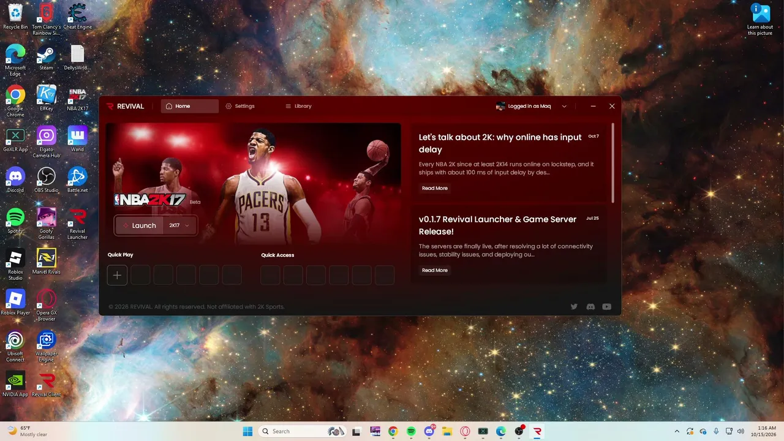784x441 pixels.
Task: Switch to the Settings tab
Action: point(240,106)
